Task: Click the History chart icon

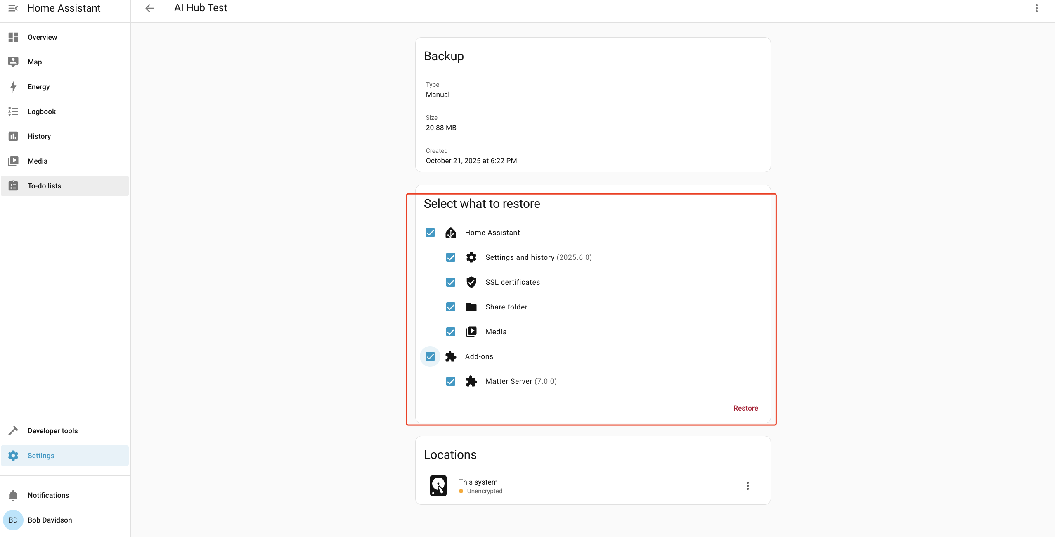Action: click(x=13, y=136)
